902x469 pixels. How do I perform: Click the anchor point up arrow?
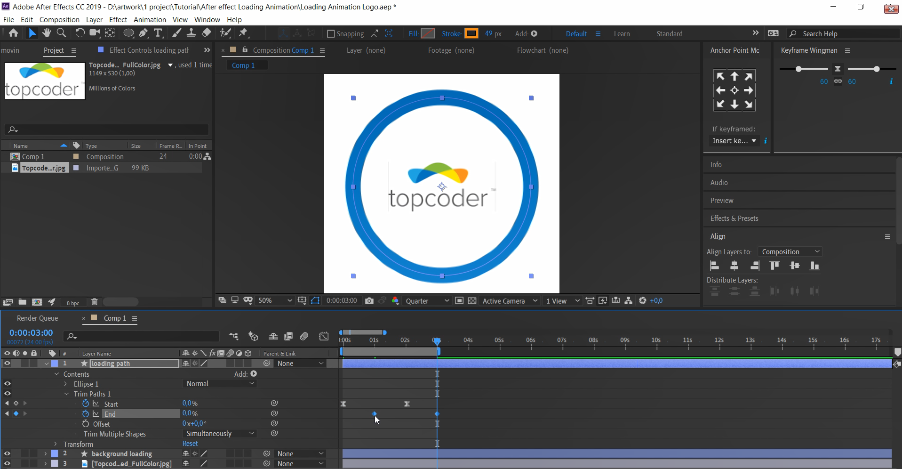pos(734,76)
